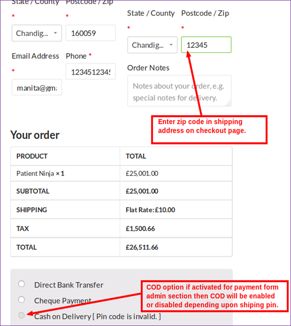Click the Cheque Payment label text
Viewport: 291px width, 326px height.
point(63,300)
